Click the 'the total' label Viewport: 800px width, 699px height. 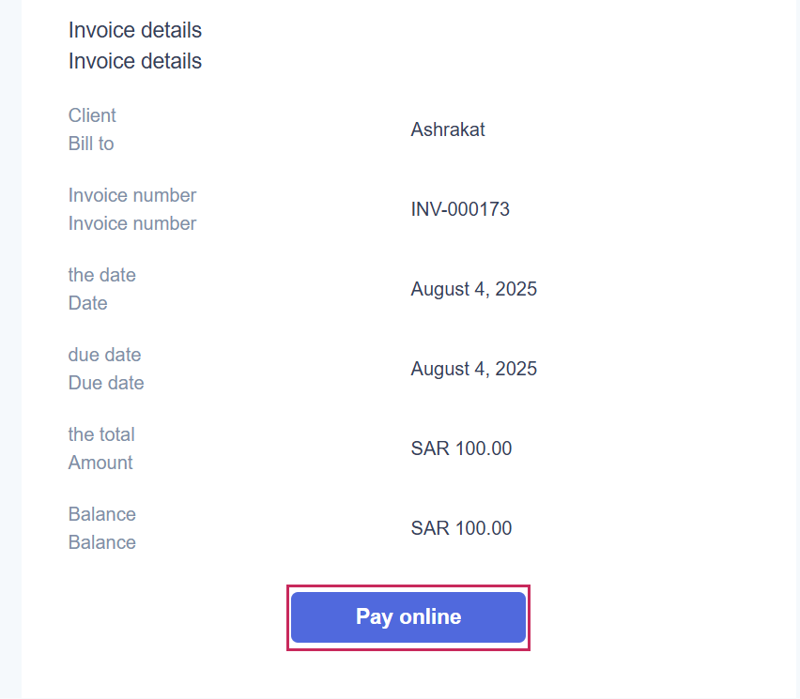[x=101, y=434]
